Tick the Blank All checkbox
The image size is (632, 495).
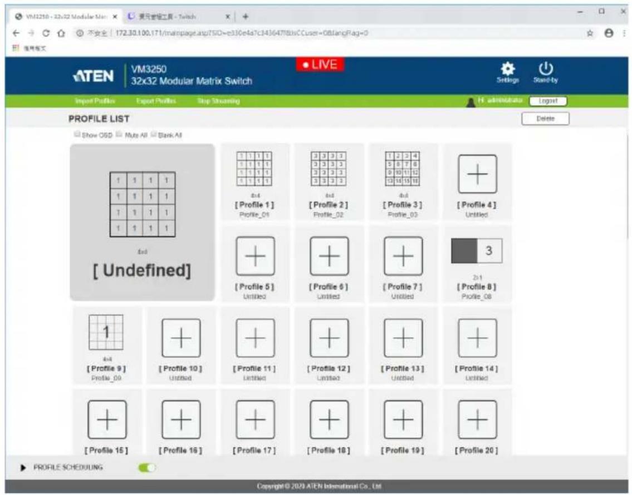coord(153,134)
